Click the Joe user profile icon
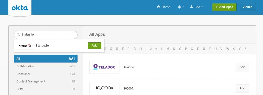The width and height of the screenshot is (263, 95). (192, 7)
